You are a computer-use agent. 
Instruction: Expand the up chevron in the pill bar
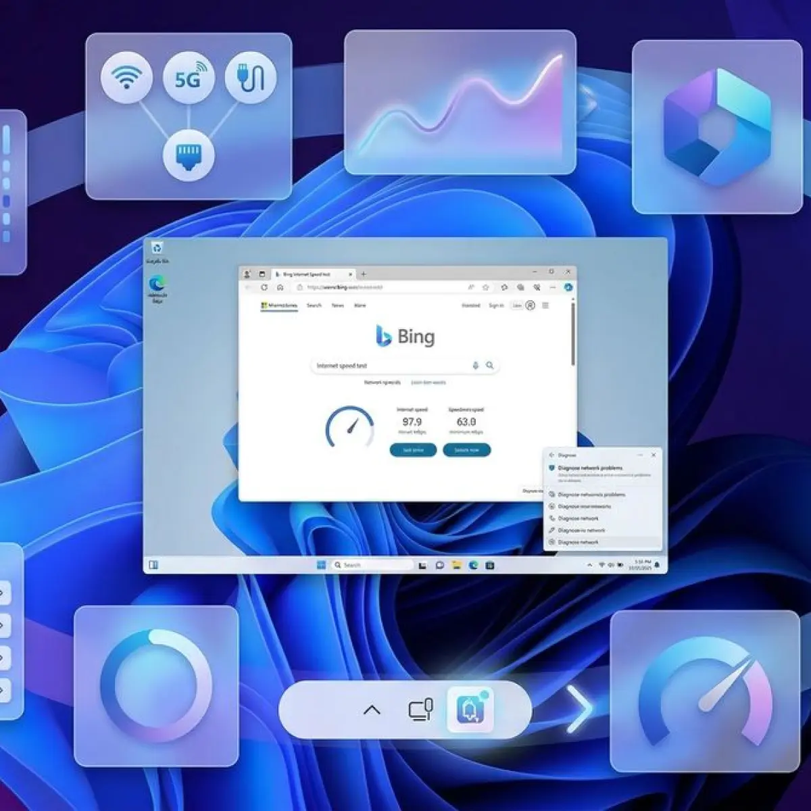coord(372,710)
